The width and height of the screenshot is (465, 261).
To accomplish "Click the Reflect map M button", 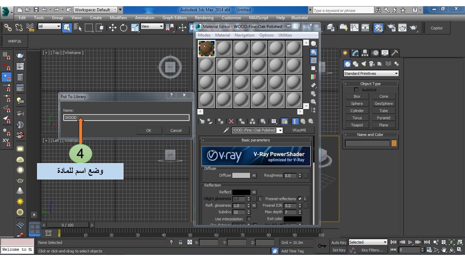I will pos(254,192).
